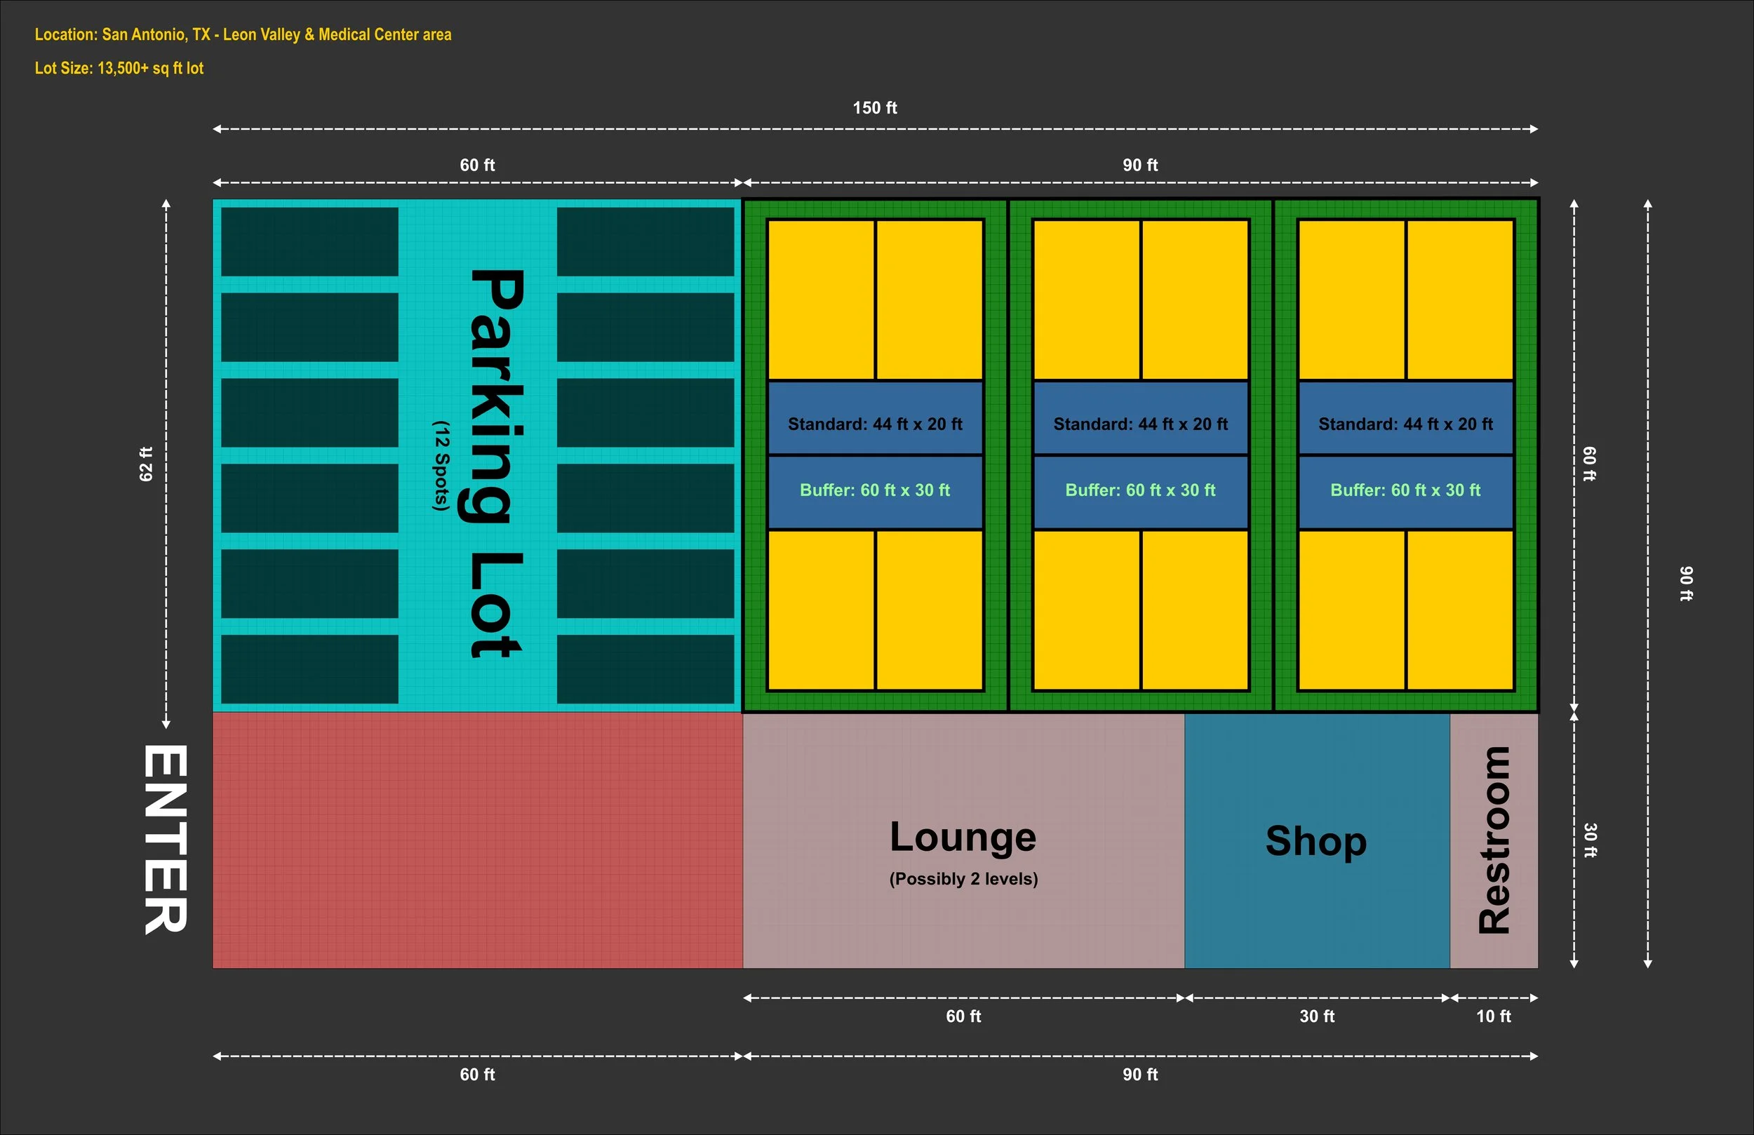Click the 10 ft dimension label
The width and height of the screenshot is (1754, 1135).
coord(1493,1016)
